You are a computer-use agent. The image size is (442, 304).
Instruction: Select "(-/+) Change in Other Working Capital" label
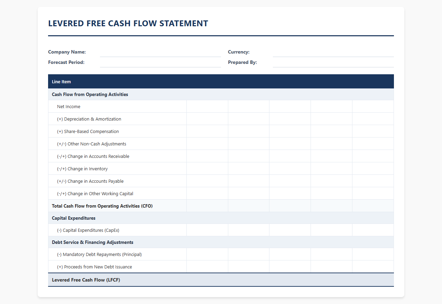click(95, 194)
